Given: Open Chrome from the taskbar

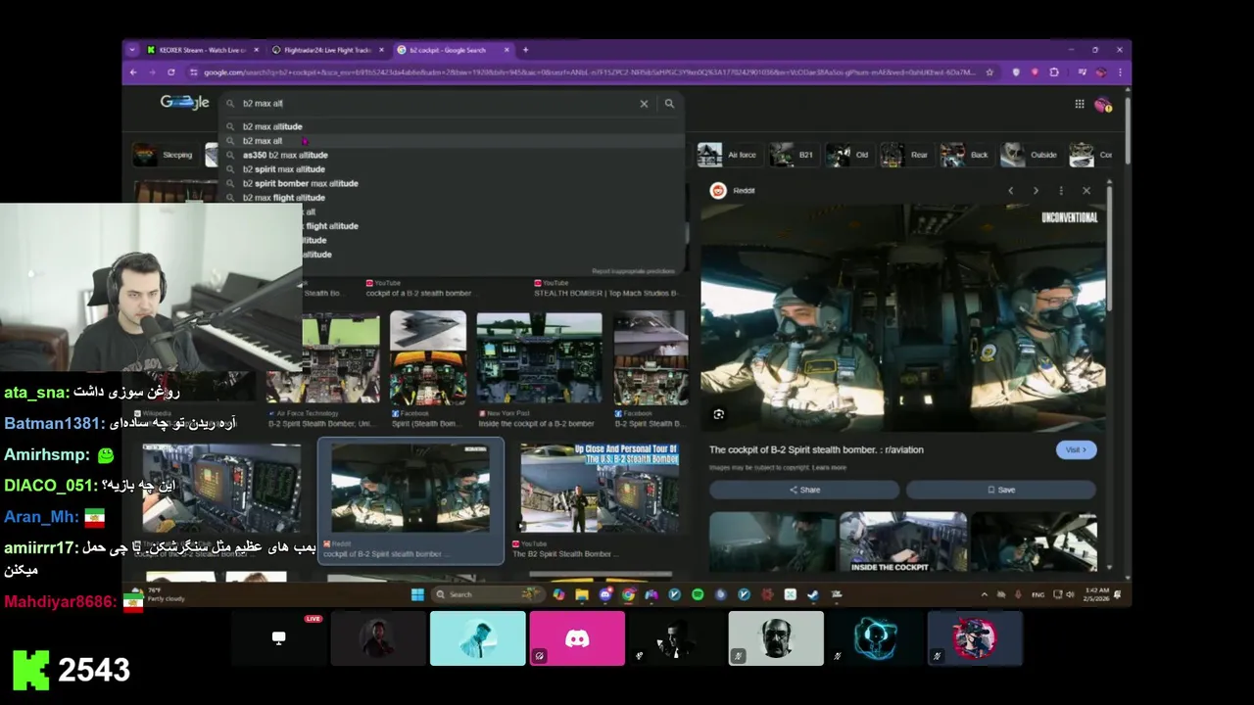Looking at the screenshot, I should pyautogui.click(x=628, y=594).
